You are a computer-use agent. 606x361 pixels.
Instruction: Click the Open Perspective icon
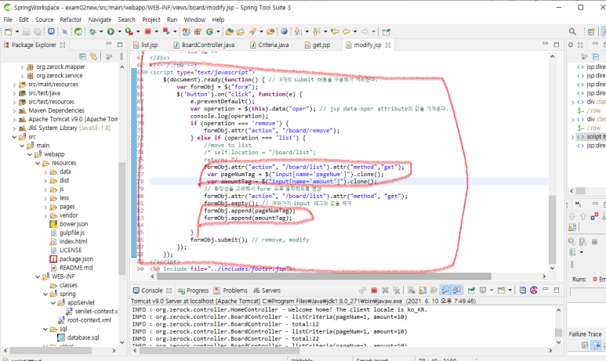591,31
